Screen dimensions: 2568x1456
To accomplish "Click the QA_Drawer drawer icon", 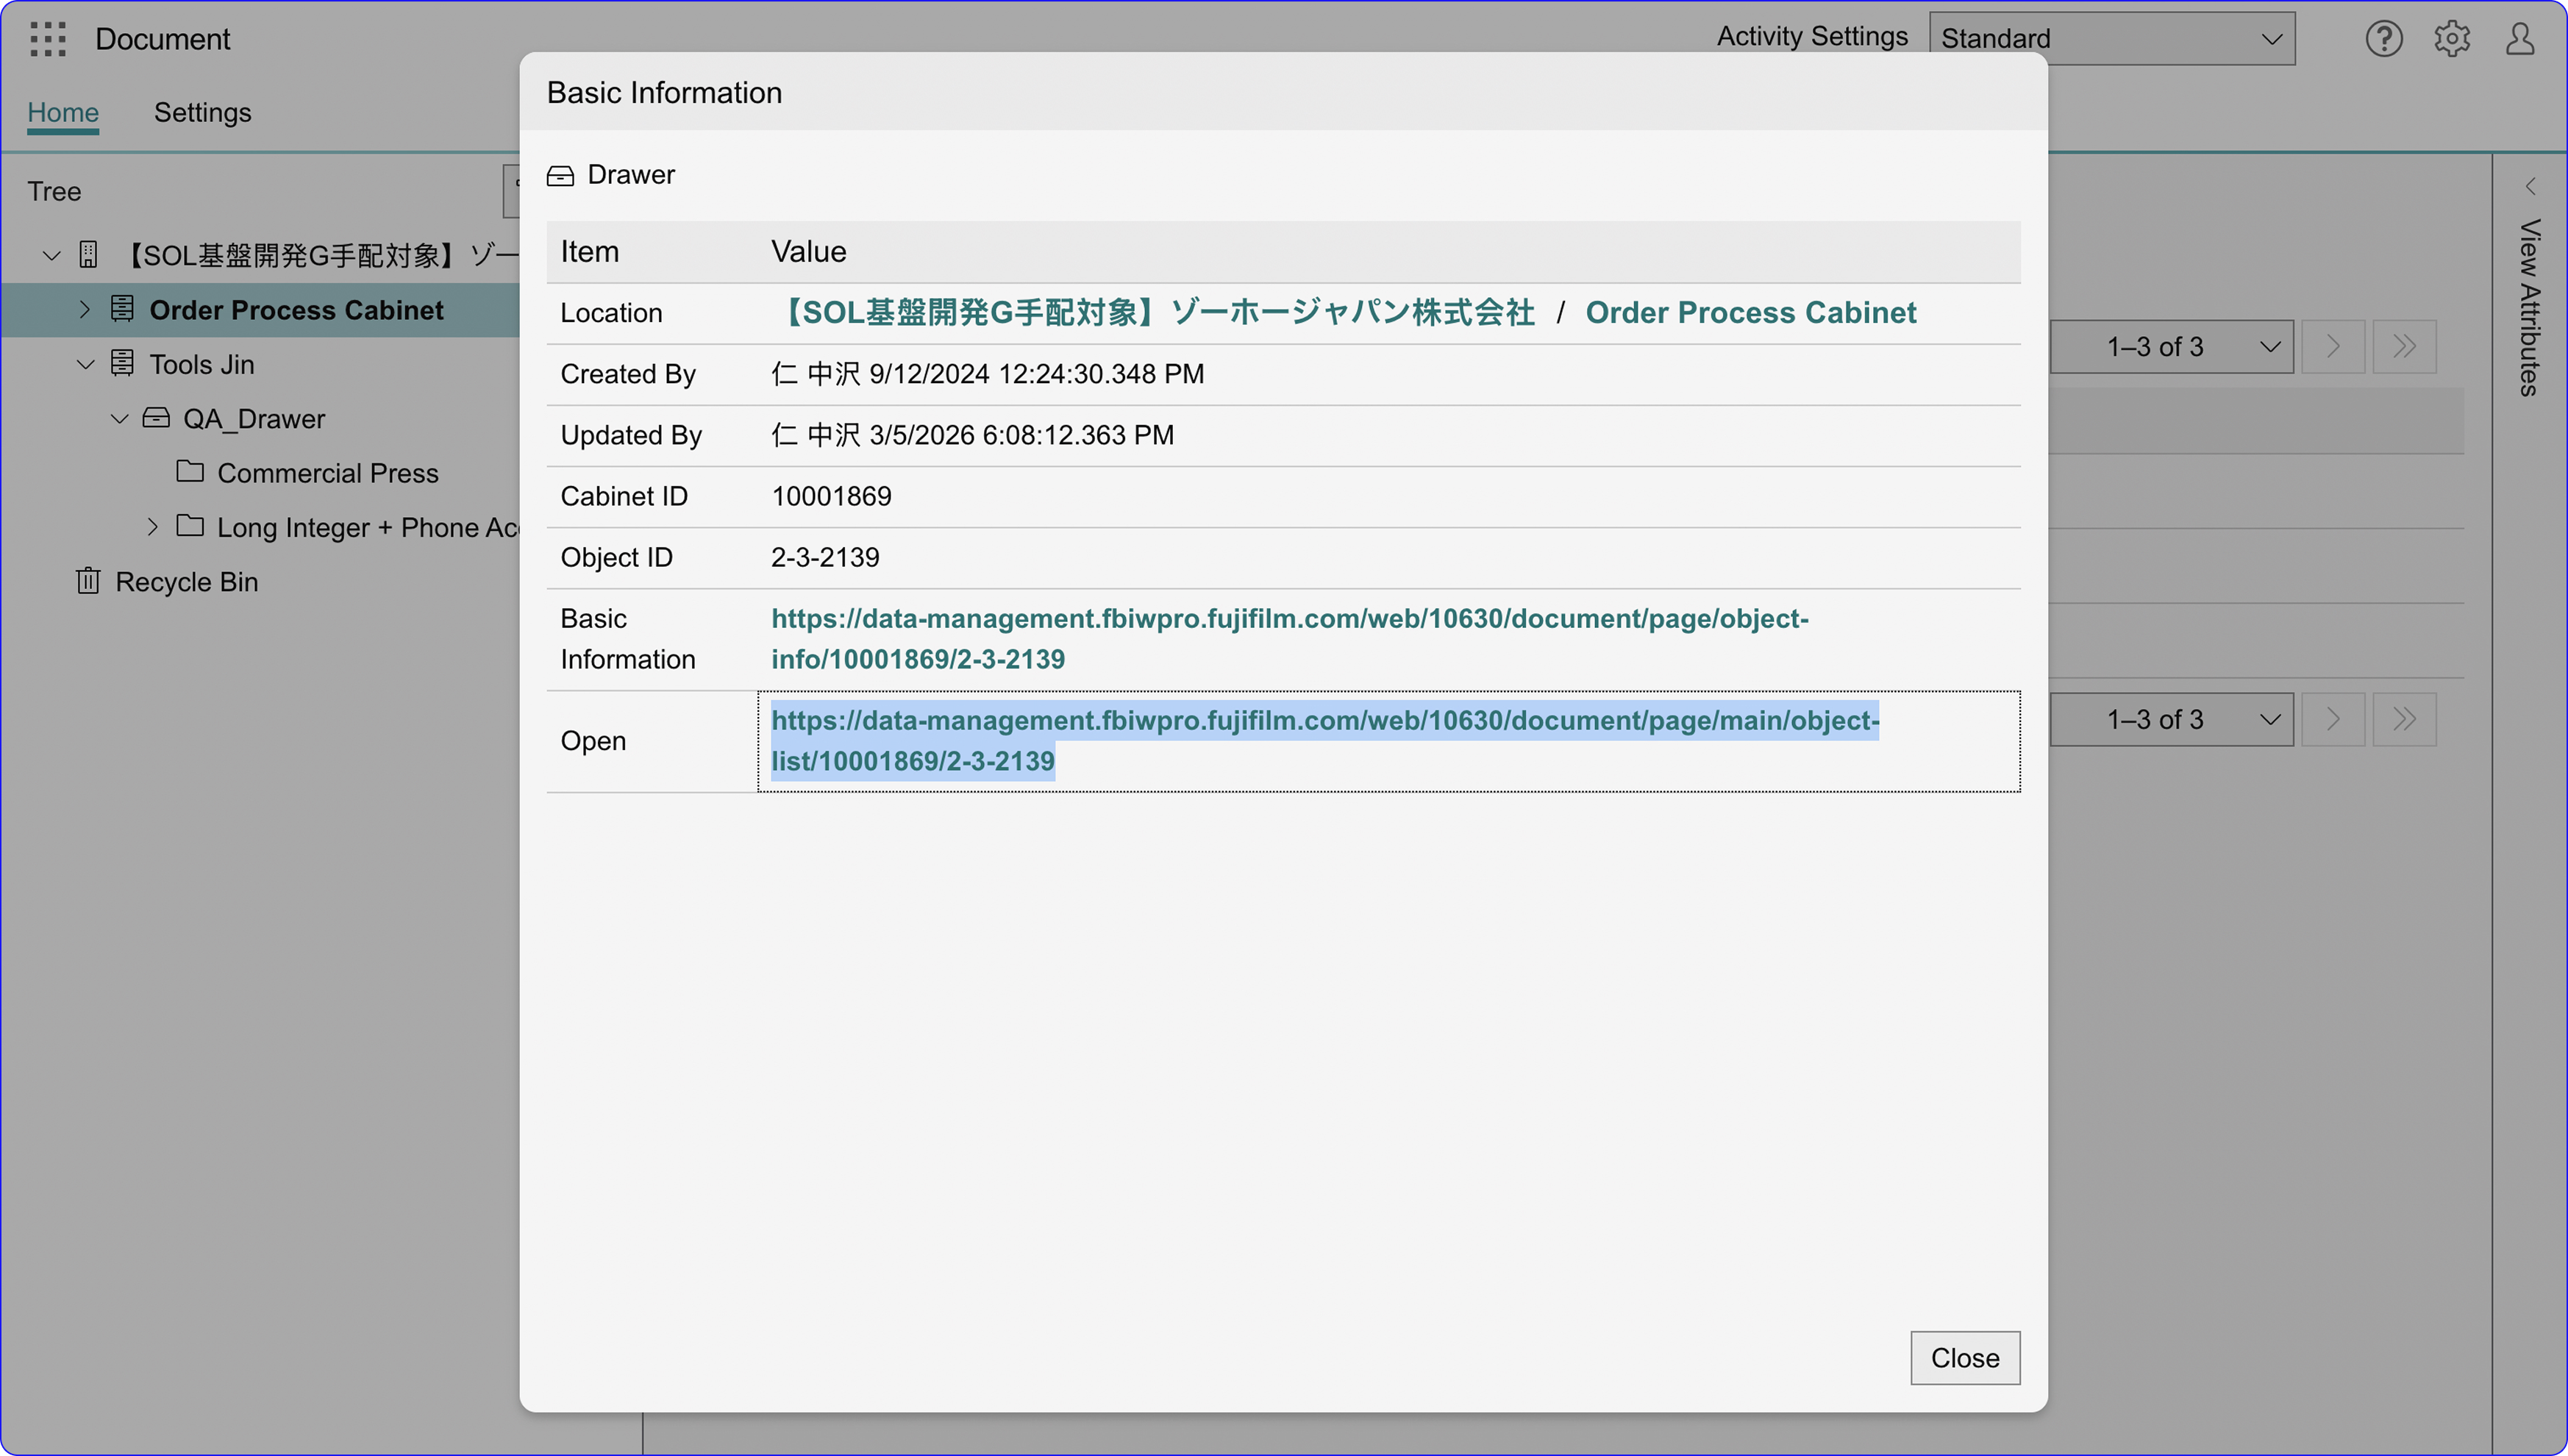I will tap(156, 418).
